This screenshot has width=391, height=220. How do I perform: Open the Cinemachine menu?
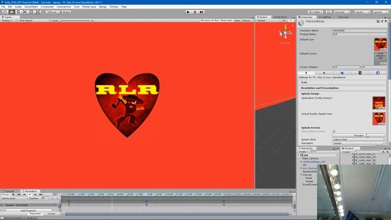point(64,7)
